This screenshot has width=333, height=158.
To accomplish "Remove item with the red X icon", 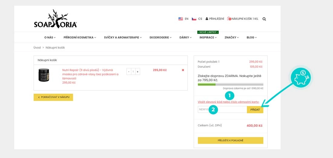I will click(x=183, y=70).
